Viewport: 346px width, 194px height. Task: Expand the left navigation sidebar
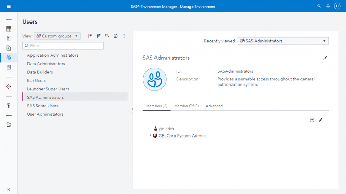[x=9, y=189]
